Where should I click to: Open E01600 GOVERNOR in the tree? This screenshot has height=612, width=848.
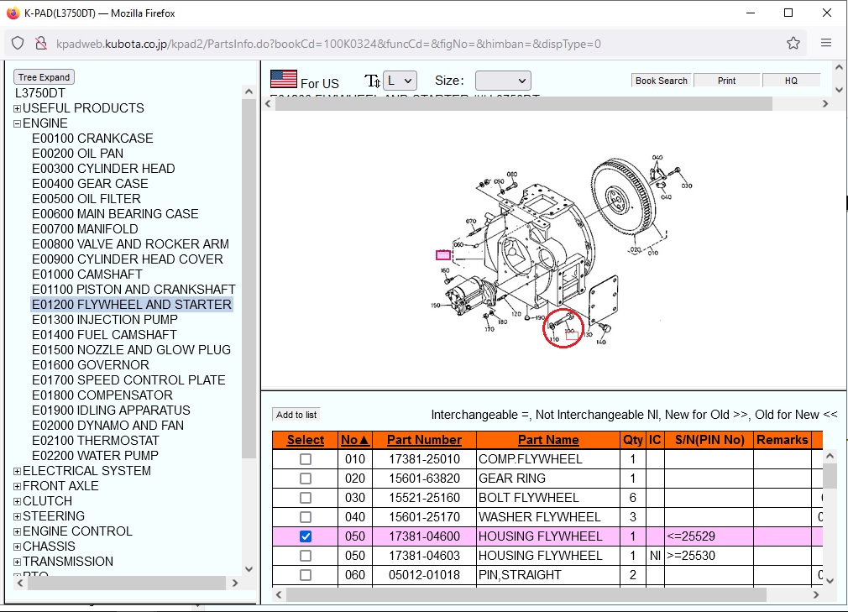click(x=91, y=365)
